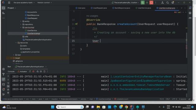
Task: Open the Problems tool window icon
Action: click(3, 90)
